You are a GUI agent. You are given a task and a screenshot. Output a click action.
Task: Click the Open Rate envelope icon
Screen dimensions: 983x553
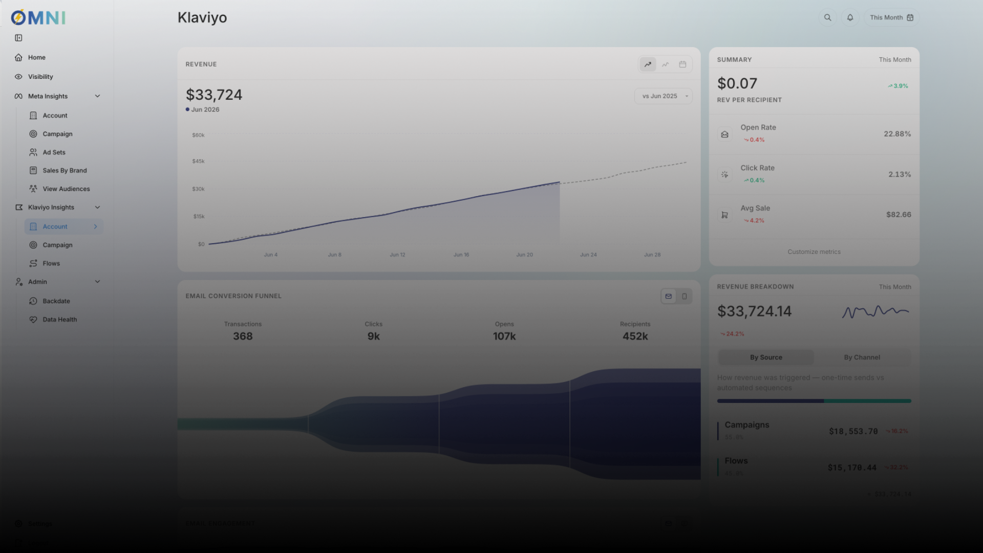point(724,135)
